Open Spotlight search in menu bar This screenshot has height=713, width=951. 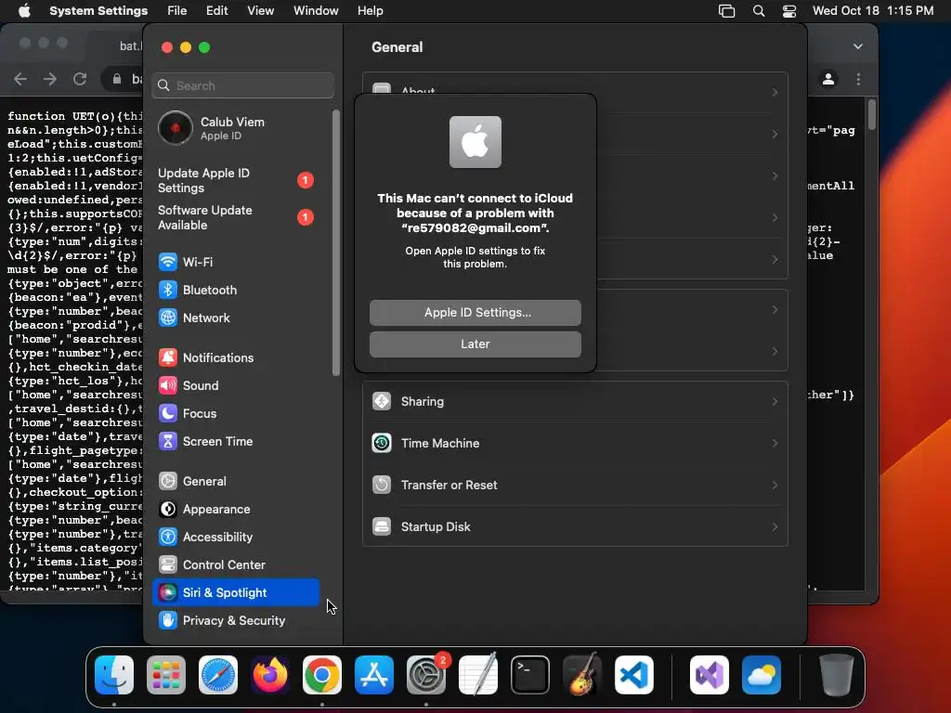click(x=759, y=11)
